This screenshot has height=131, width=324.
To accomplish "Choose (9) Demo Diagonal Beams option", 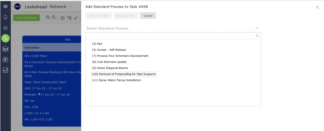I will [x=110, y=68].
